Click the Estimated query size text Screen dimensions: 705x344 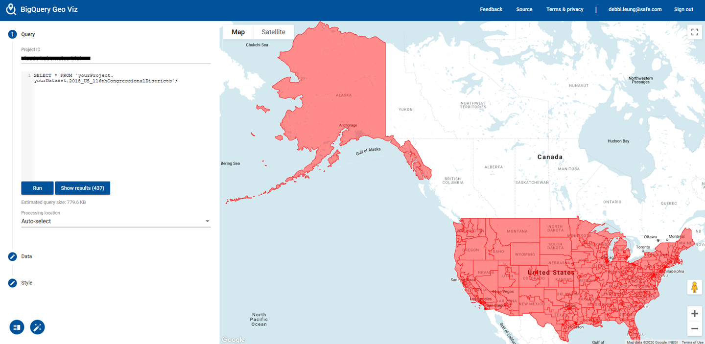pos(53,202)
